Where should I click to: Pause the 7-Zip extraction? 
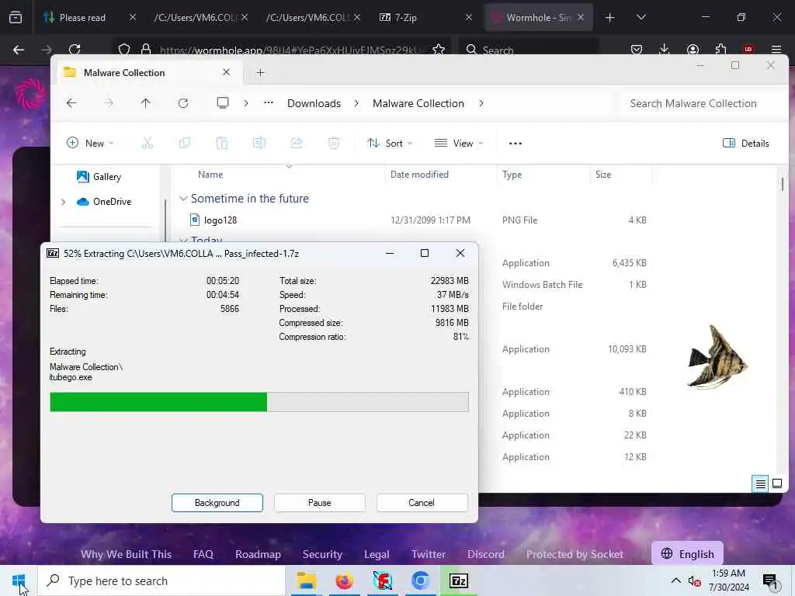tap(319, 503)
